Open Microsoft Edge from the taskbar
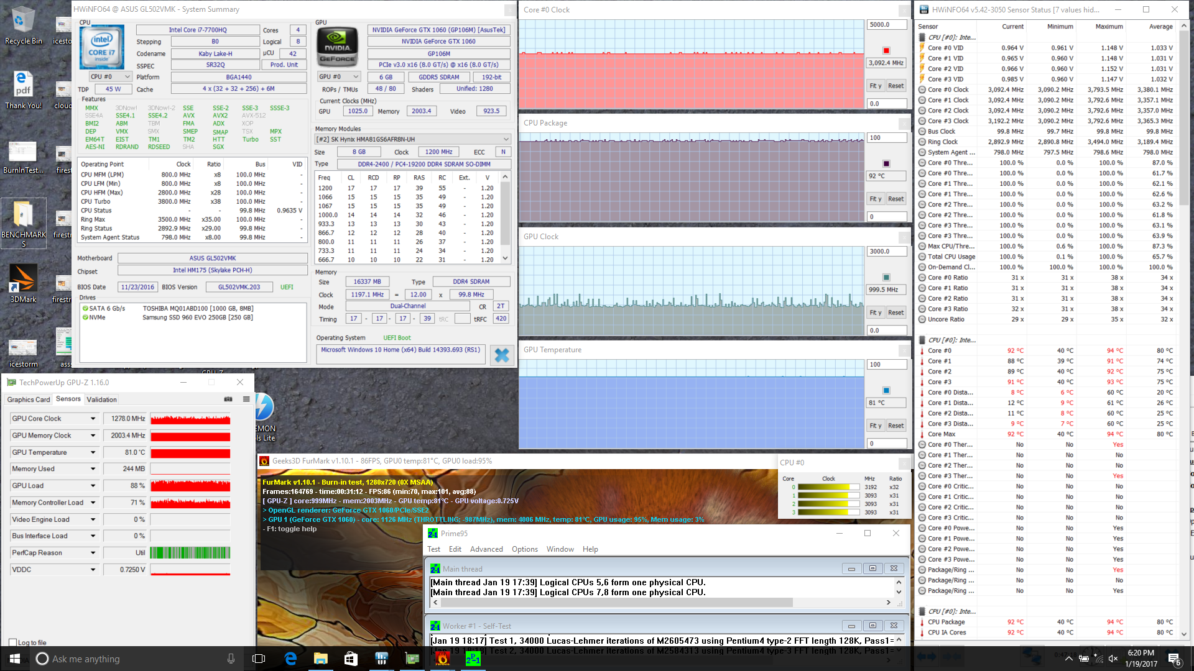 tap(290, 659)
